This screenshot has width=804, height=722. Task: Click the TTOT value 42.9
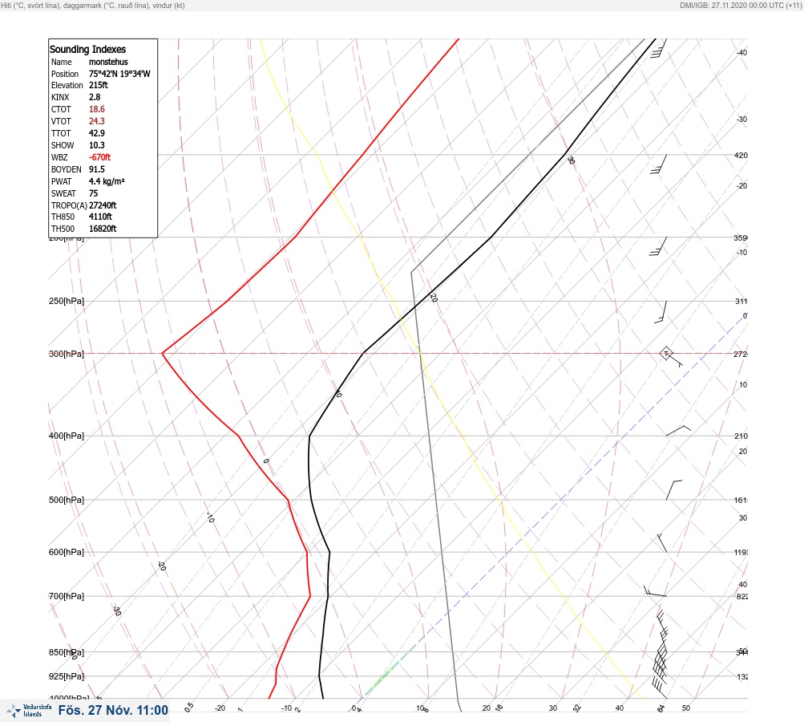[x=96, y=133]
